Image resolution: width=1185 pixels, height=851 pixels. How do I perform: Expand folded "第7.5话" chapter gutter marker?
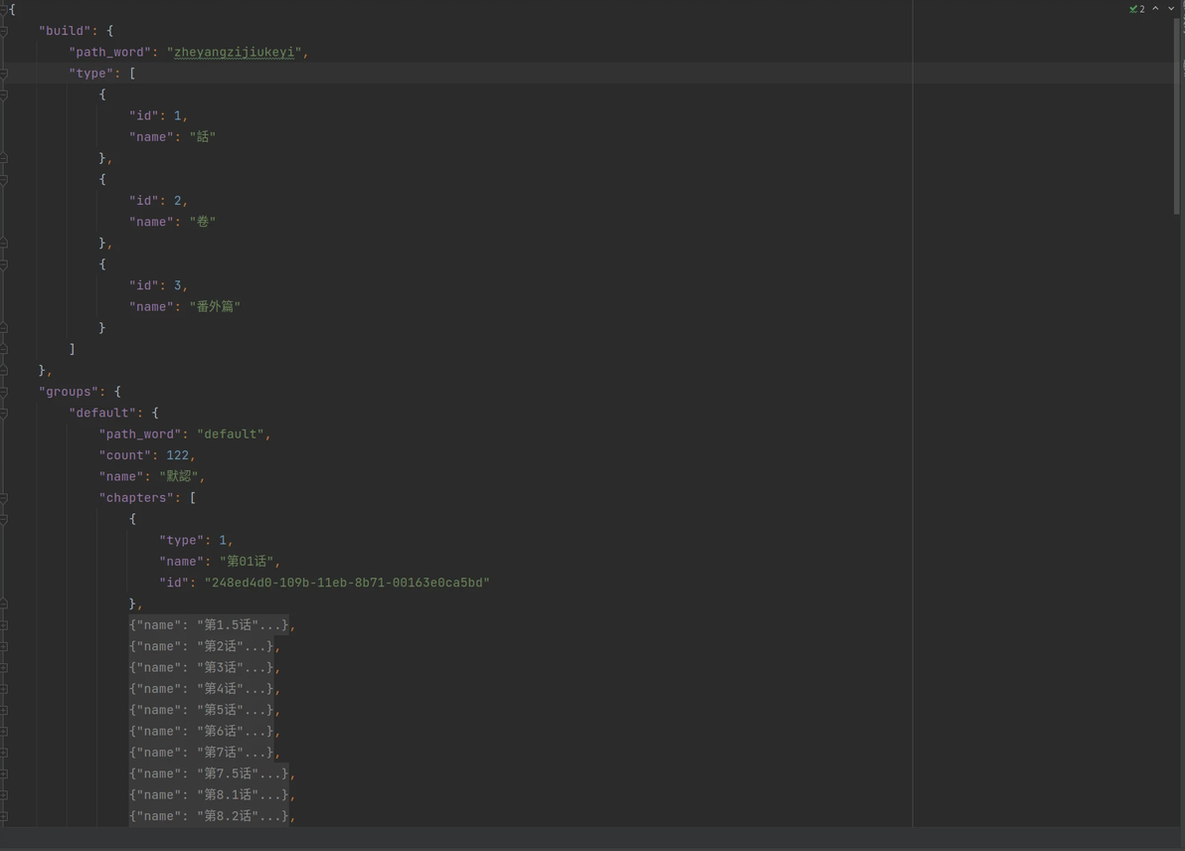coord(4,773)
